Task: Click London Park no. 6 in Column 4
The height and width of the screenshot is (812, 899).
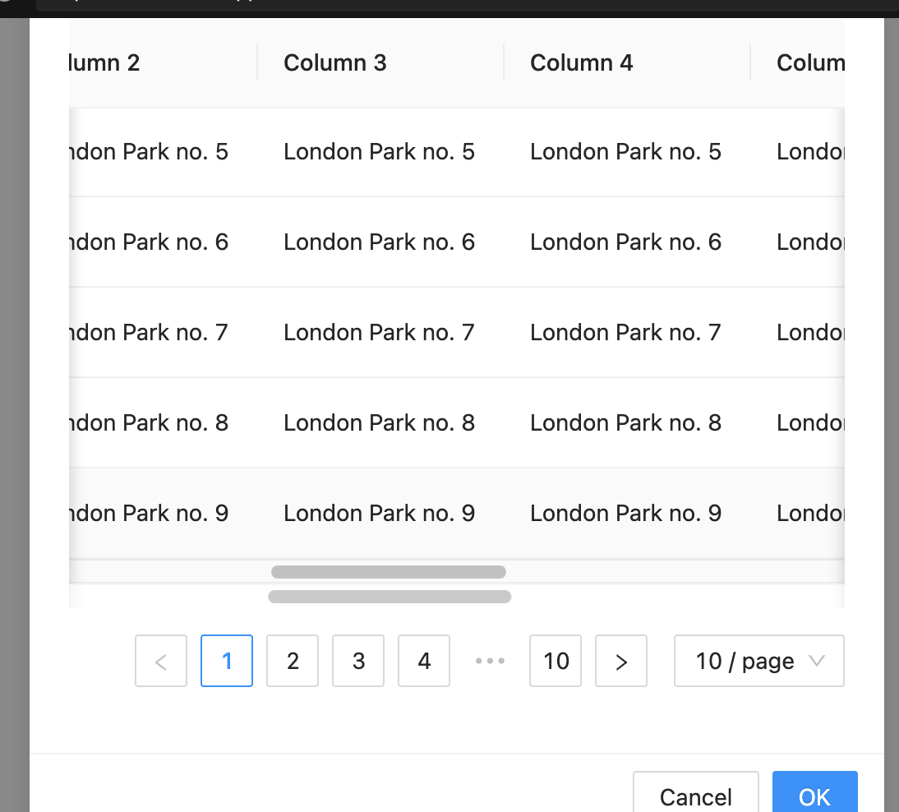Action: click(x=625, y=242)
